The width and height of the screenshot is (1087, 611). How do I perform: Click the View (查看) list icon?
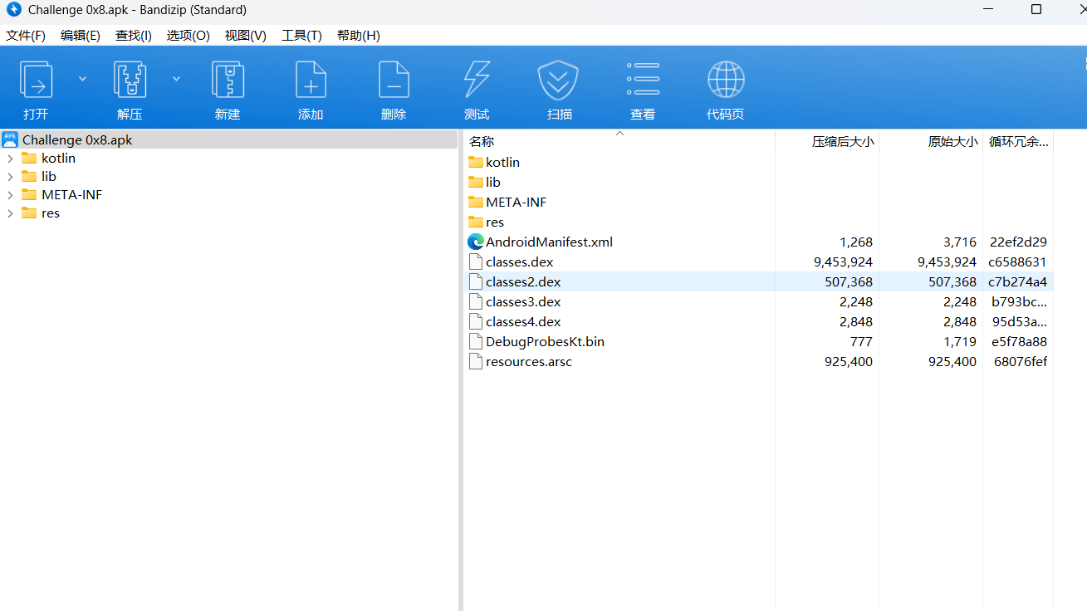[x=643, y=81]
